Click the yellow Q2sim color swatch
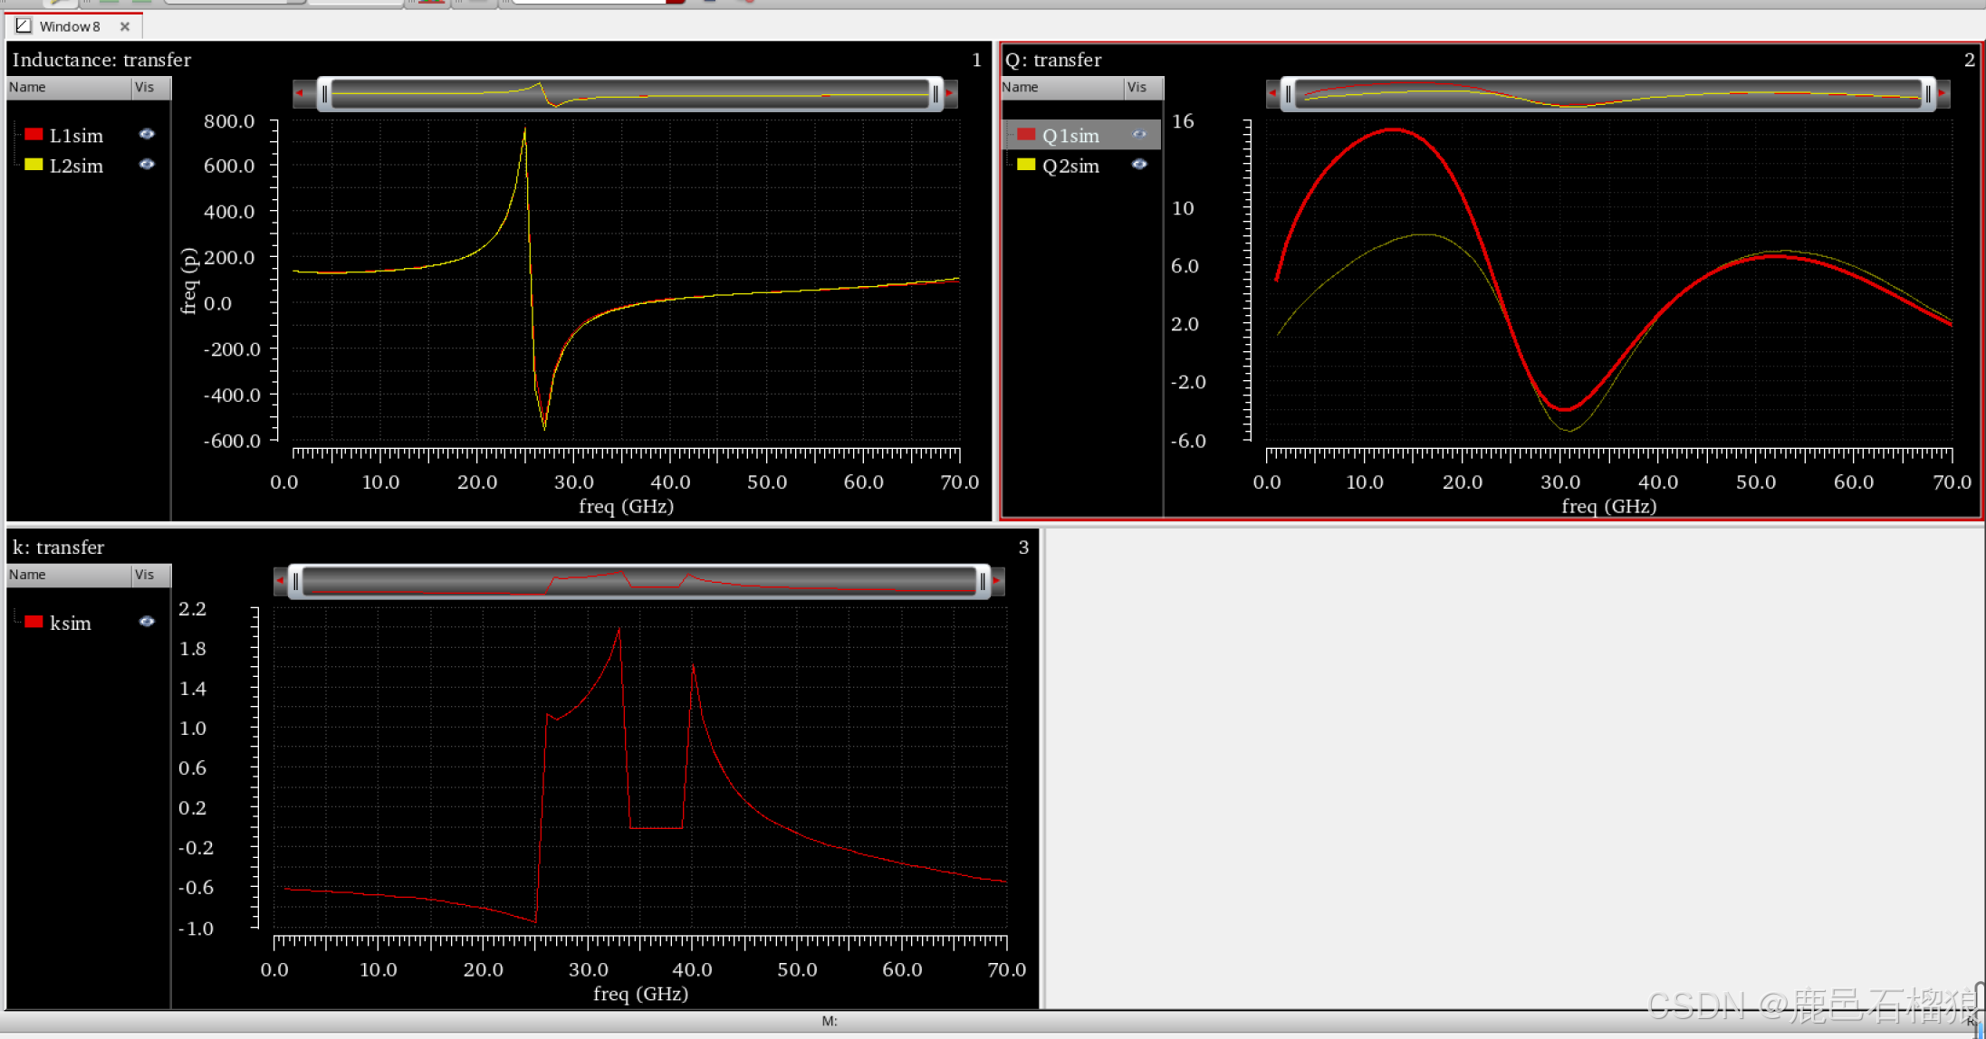 pos(1026,165)
